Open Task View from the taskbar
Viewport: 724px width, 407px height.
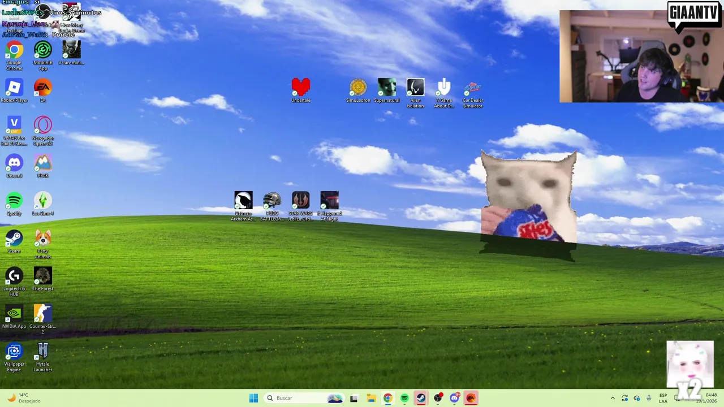click(354, 398)
